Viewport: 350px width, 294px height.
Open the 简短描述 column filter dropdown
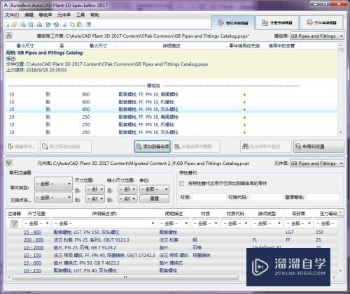click(174, 223)
